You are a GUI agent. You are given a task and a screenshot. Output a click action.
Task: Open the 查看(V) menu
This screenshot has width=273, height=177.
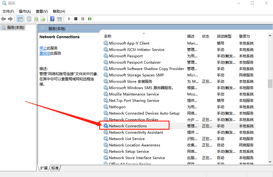click(42, 12)
